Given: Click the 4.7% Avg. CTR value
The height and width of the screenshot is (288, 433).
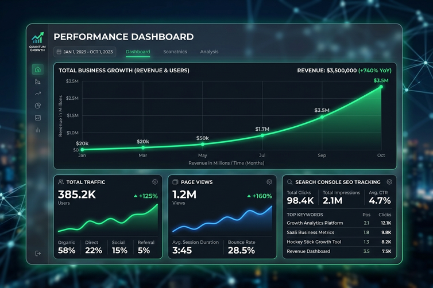Looking at the screenshot, I should (380, 201).
